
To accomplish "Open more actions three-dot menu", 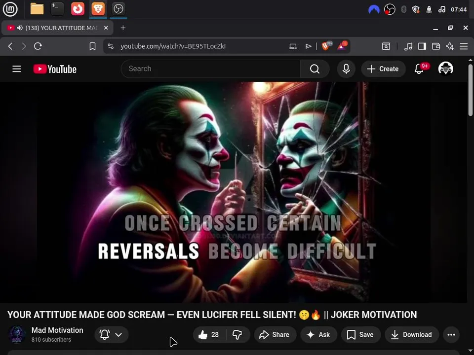I will (x=451, y=334).
